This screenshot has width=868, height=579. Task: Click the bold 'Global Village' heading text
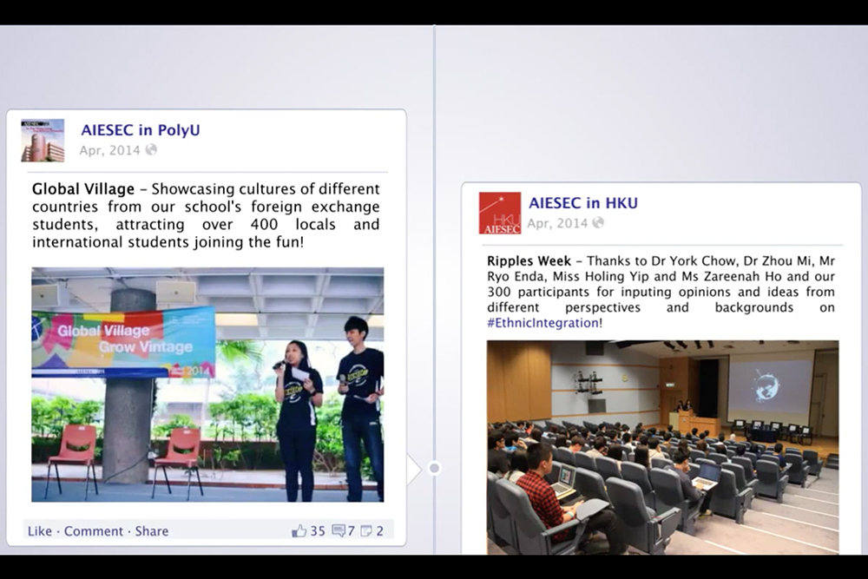[83, 189]
